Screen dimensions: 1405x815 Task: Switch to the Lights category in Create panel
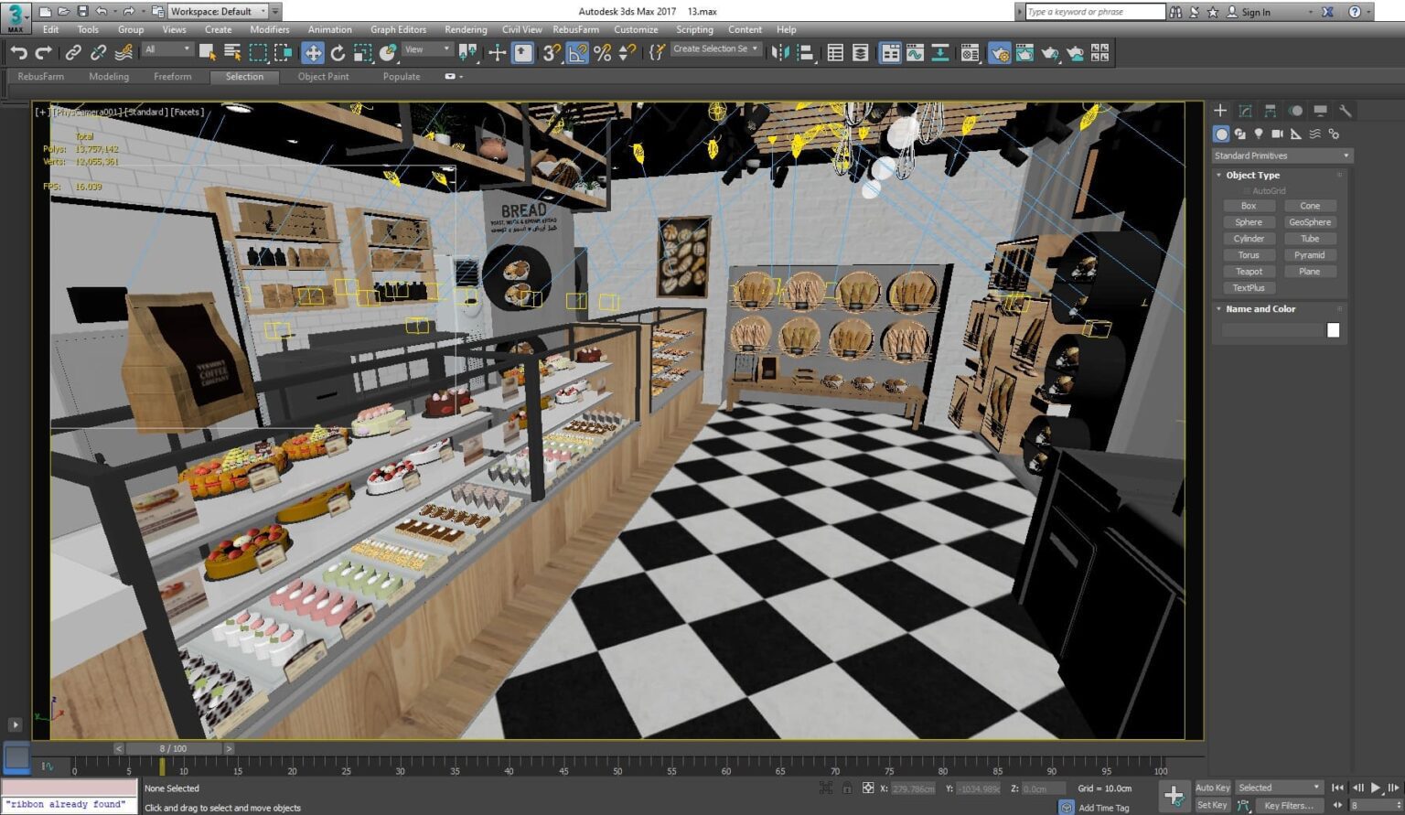[1260, 134]
